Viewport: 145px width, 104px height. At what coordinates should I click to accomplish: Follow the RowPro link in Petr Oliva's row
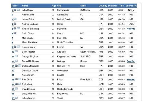[131, 80]
